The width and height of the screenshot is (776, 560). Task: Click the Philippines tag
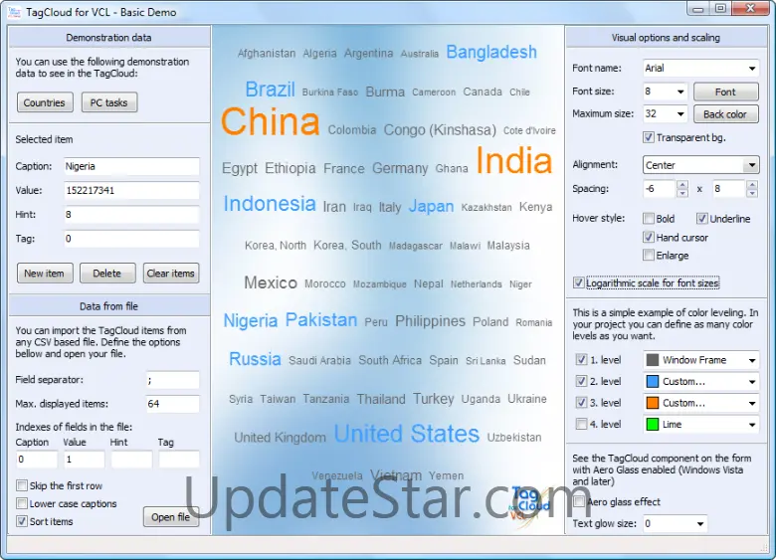(430, 321)
